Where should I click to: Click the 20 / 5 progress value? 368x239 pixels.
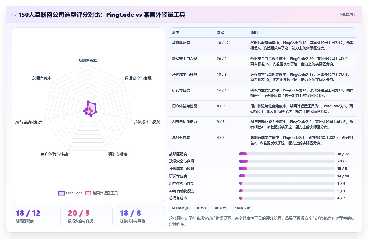[x=342, y=161]
